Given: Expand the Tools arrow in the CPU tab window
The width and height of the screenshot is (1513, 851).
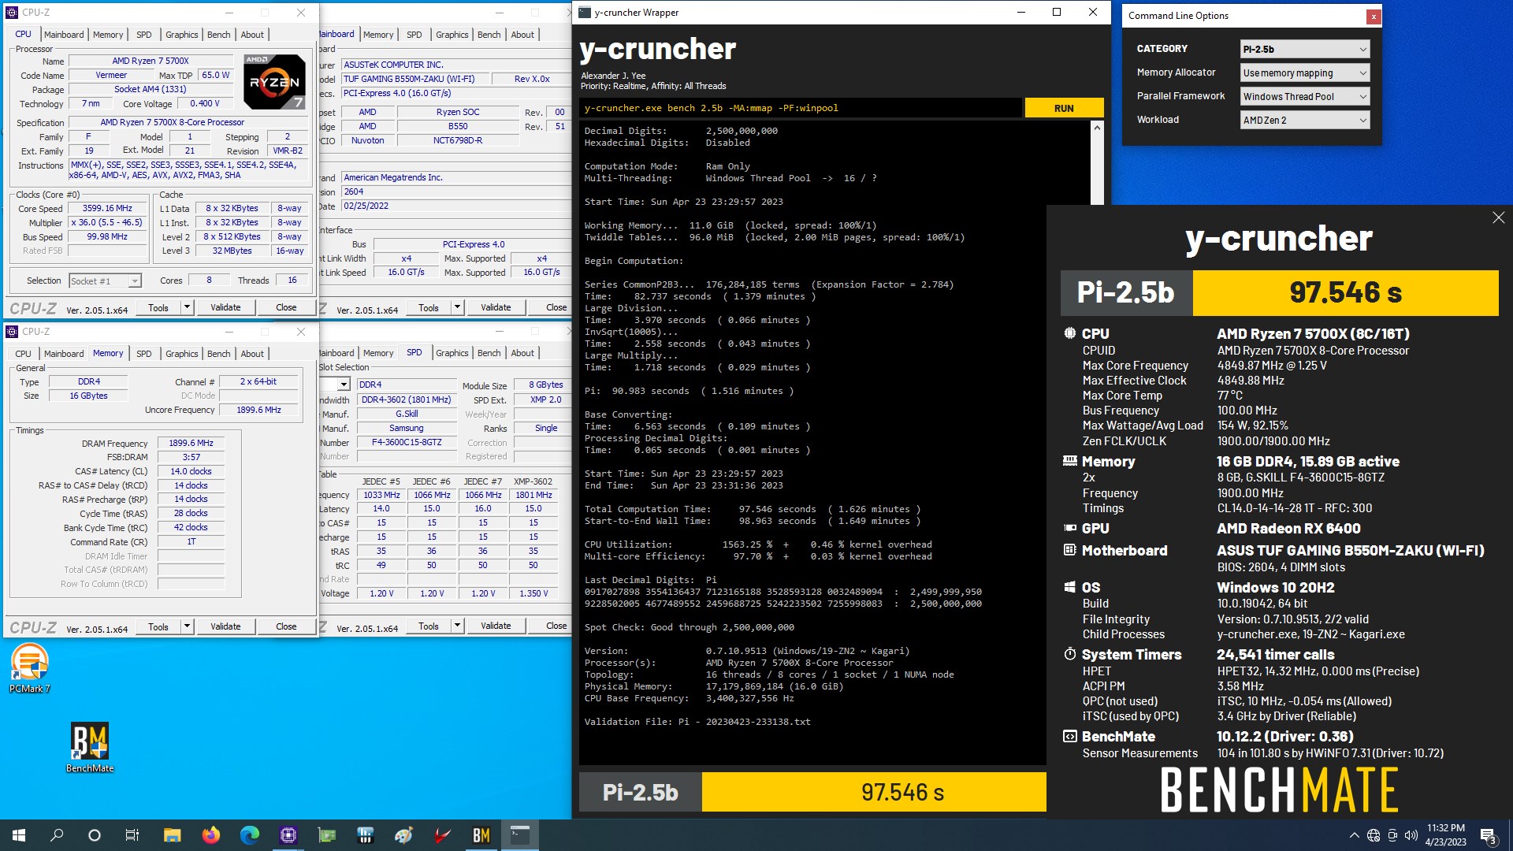Looking at the screenshot, I should [187, 307].
